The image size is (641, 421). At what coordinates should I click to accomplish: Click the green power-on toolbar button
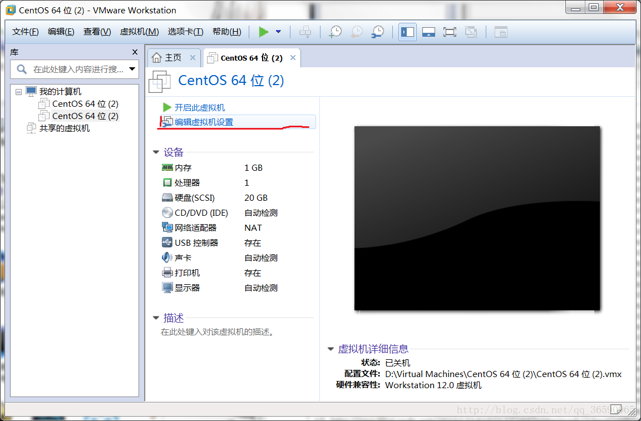264,32
